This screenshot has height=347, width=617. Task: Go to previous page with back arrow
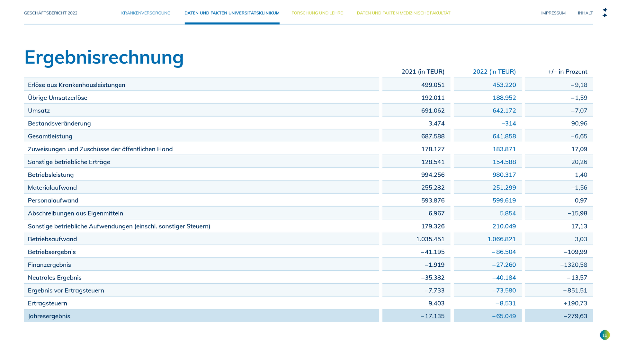point(605,10)
